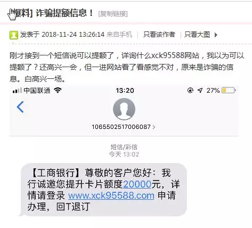Click the battery indicator icon
The image size is (252, 228).
point(229,91)
